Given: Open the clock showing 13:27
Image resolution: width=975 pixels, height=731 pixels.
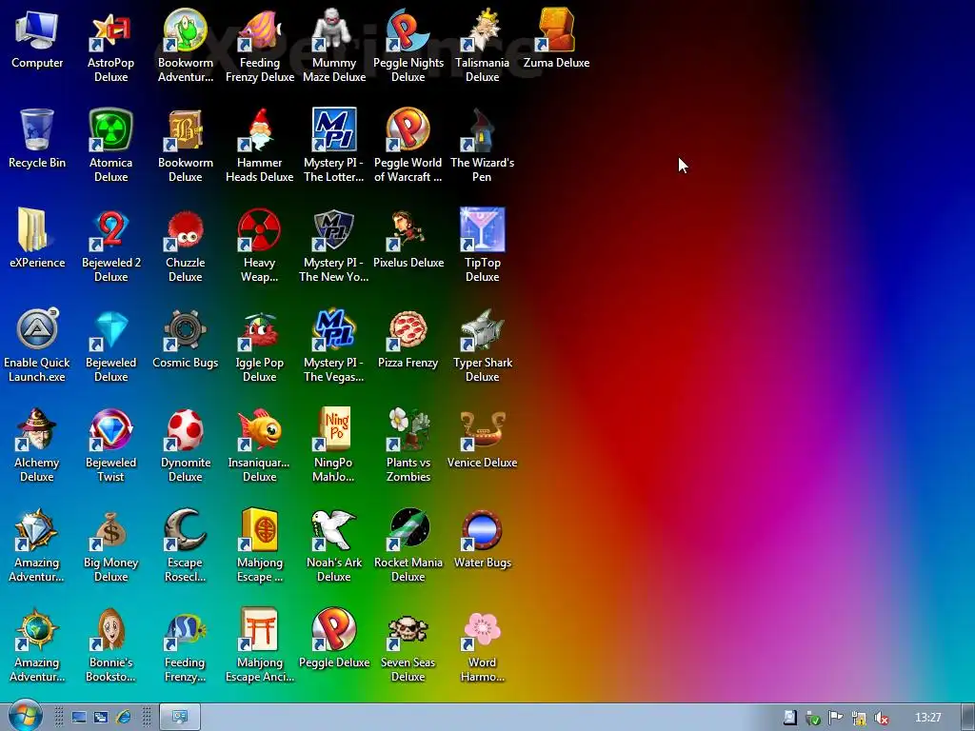Looking at the screenshot, I should pyautogui.click(x=928, y=718).
